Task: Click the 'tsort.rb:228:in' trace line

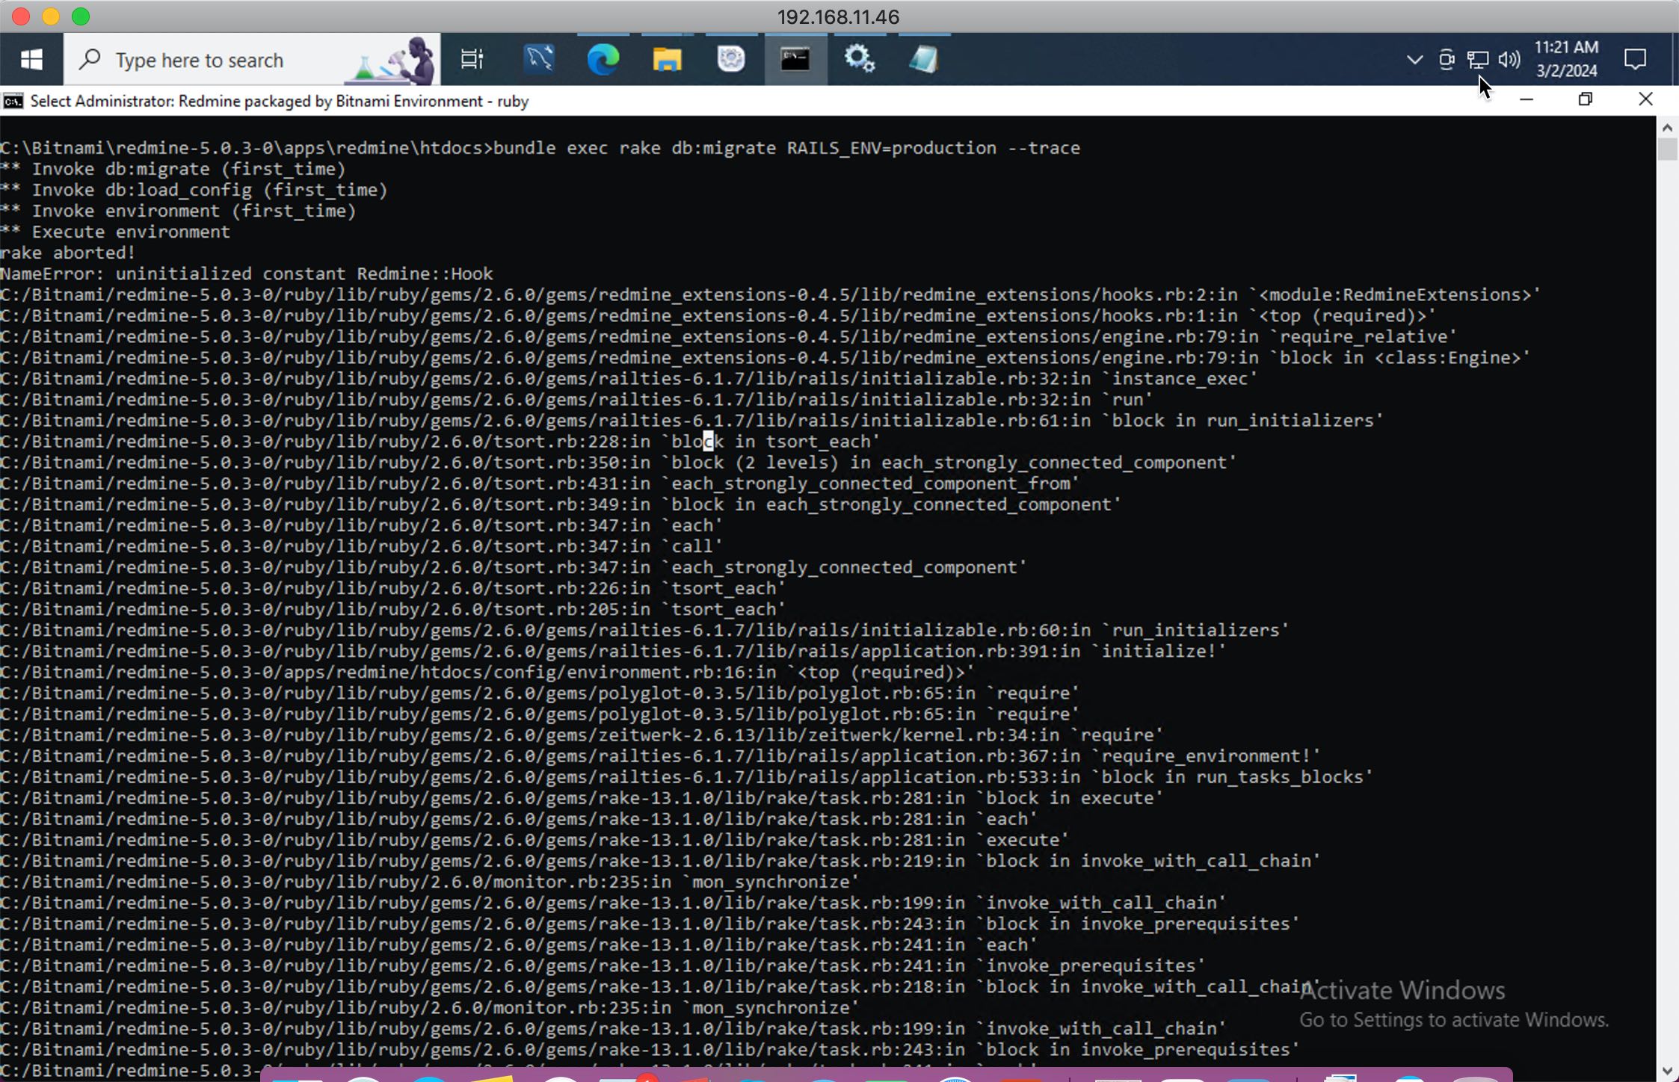Action: [x=440, y=441]
